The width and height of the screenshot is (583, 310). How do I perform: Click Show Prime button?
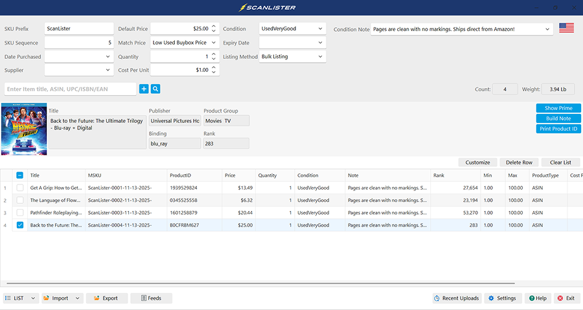(x=558, y=108)
